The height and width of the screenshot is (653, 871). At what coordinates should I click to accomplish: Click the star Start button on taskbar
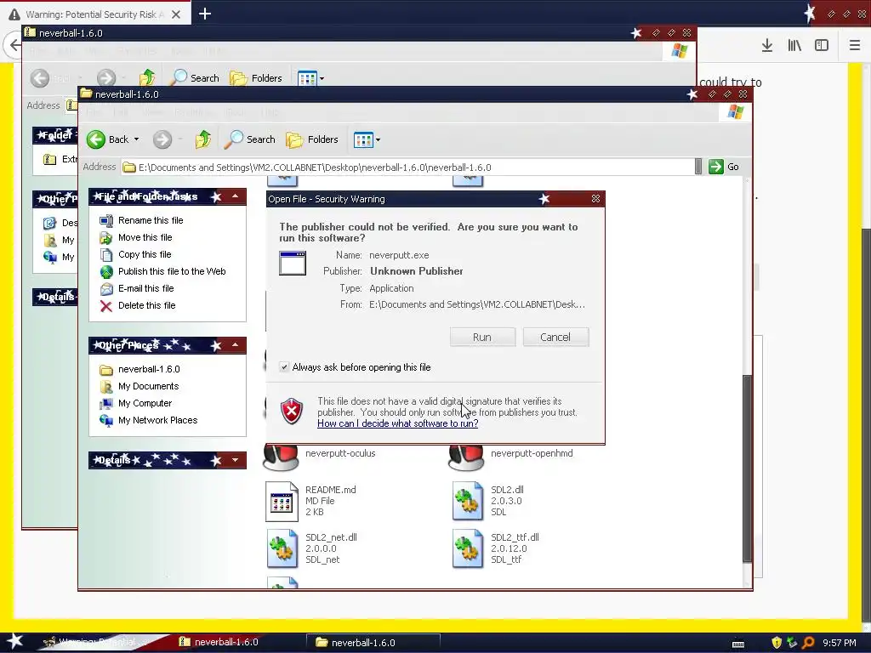[14, 642]
